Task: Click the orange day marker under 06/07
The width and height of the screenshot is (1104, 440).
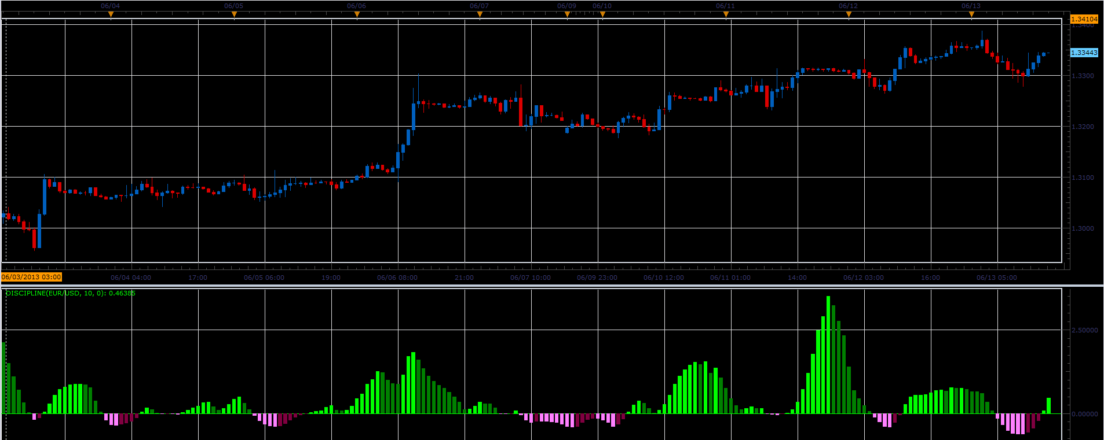Action: (x=480, y=15)
